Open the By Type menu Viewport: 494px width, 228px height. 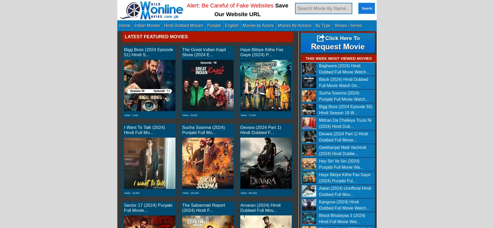[x=323, y=26]
